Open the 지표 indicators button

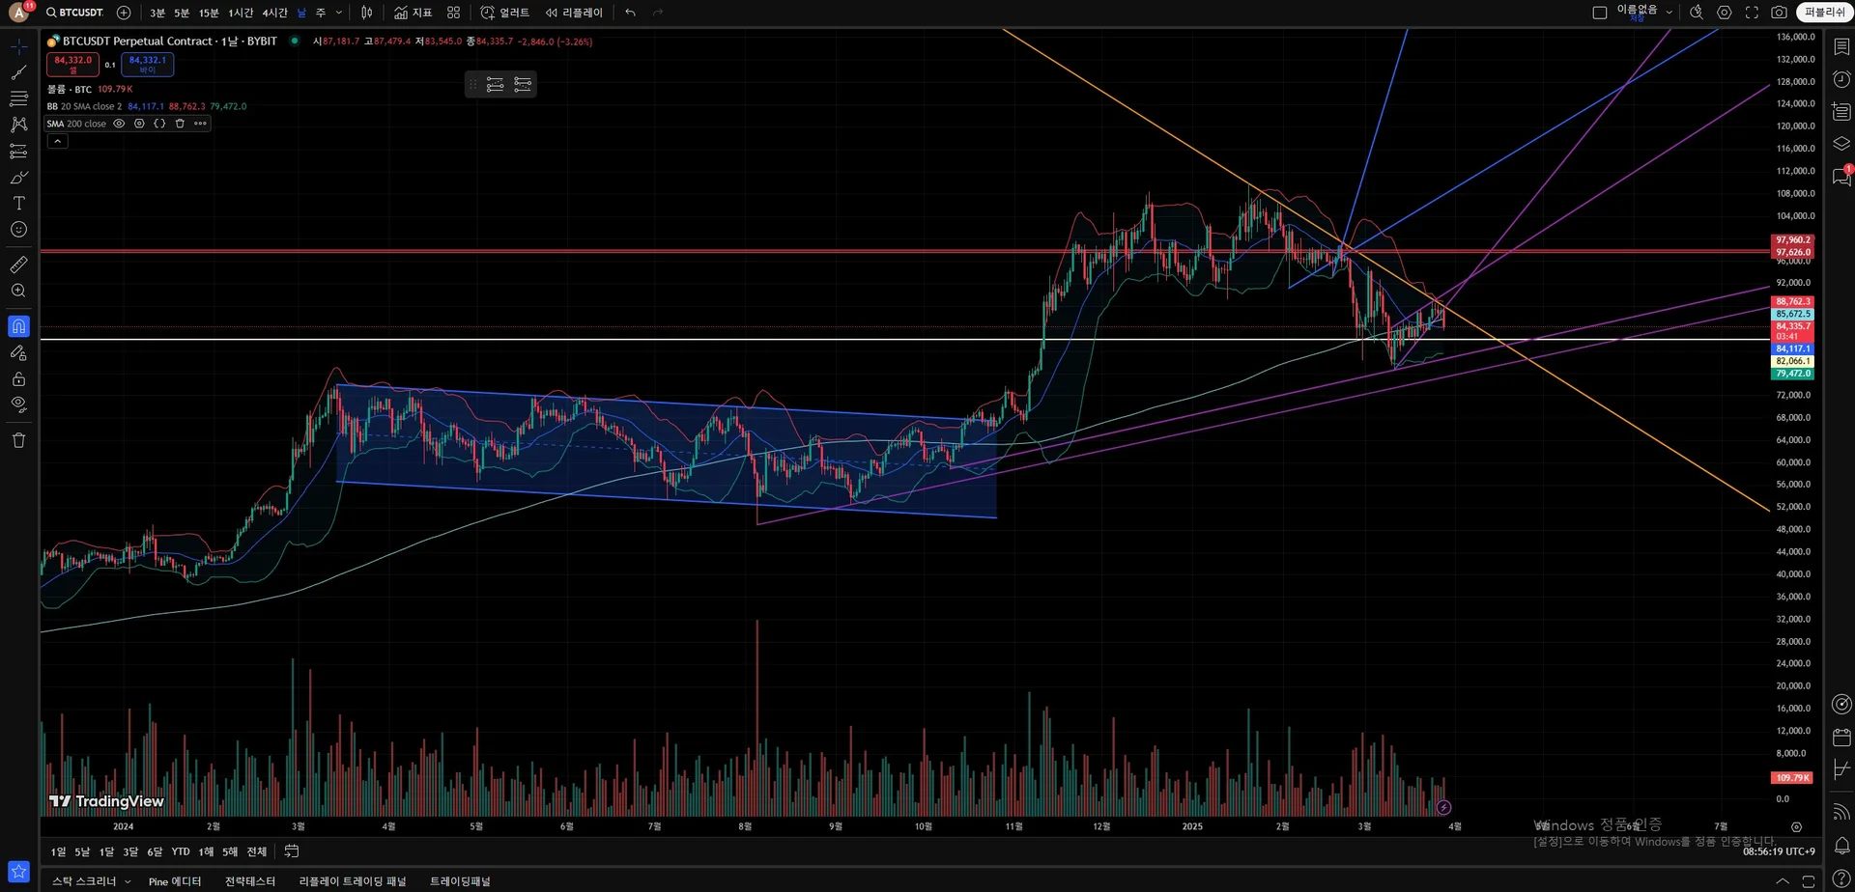click(414, 13)
